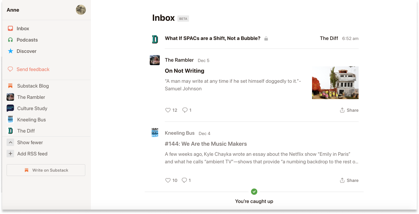Viewport: 419px width, 214px height.
Task: Open Discover via the star icon
Action: tap(10, 51)
